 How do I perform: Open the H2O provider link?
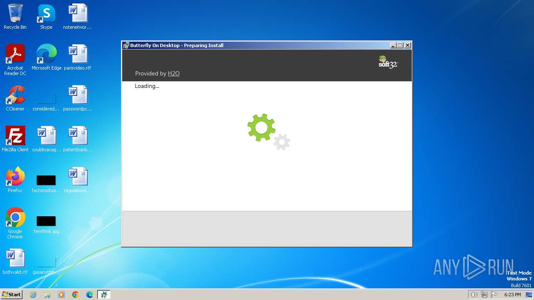(x=174, y=73)
